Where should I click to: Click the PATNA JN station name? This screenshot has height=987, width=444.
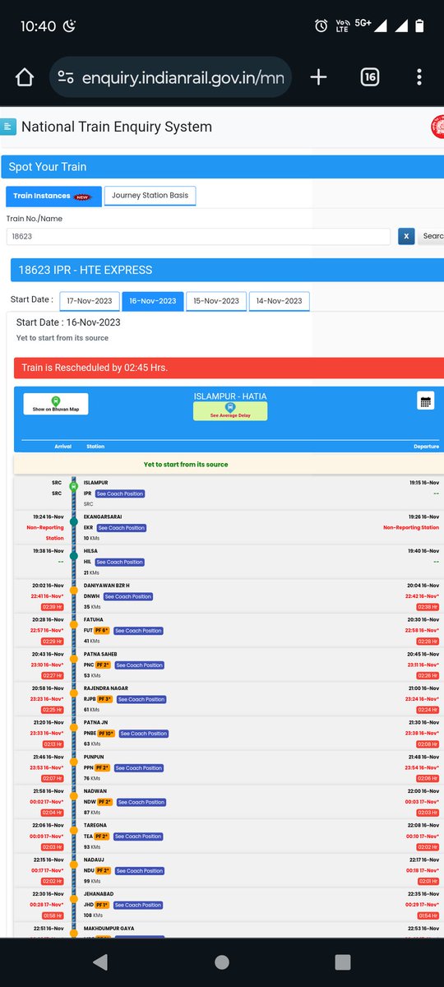(x=95, y=723)
